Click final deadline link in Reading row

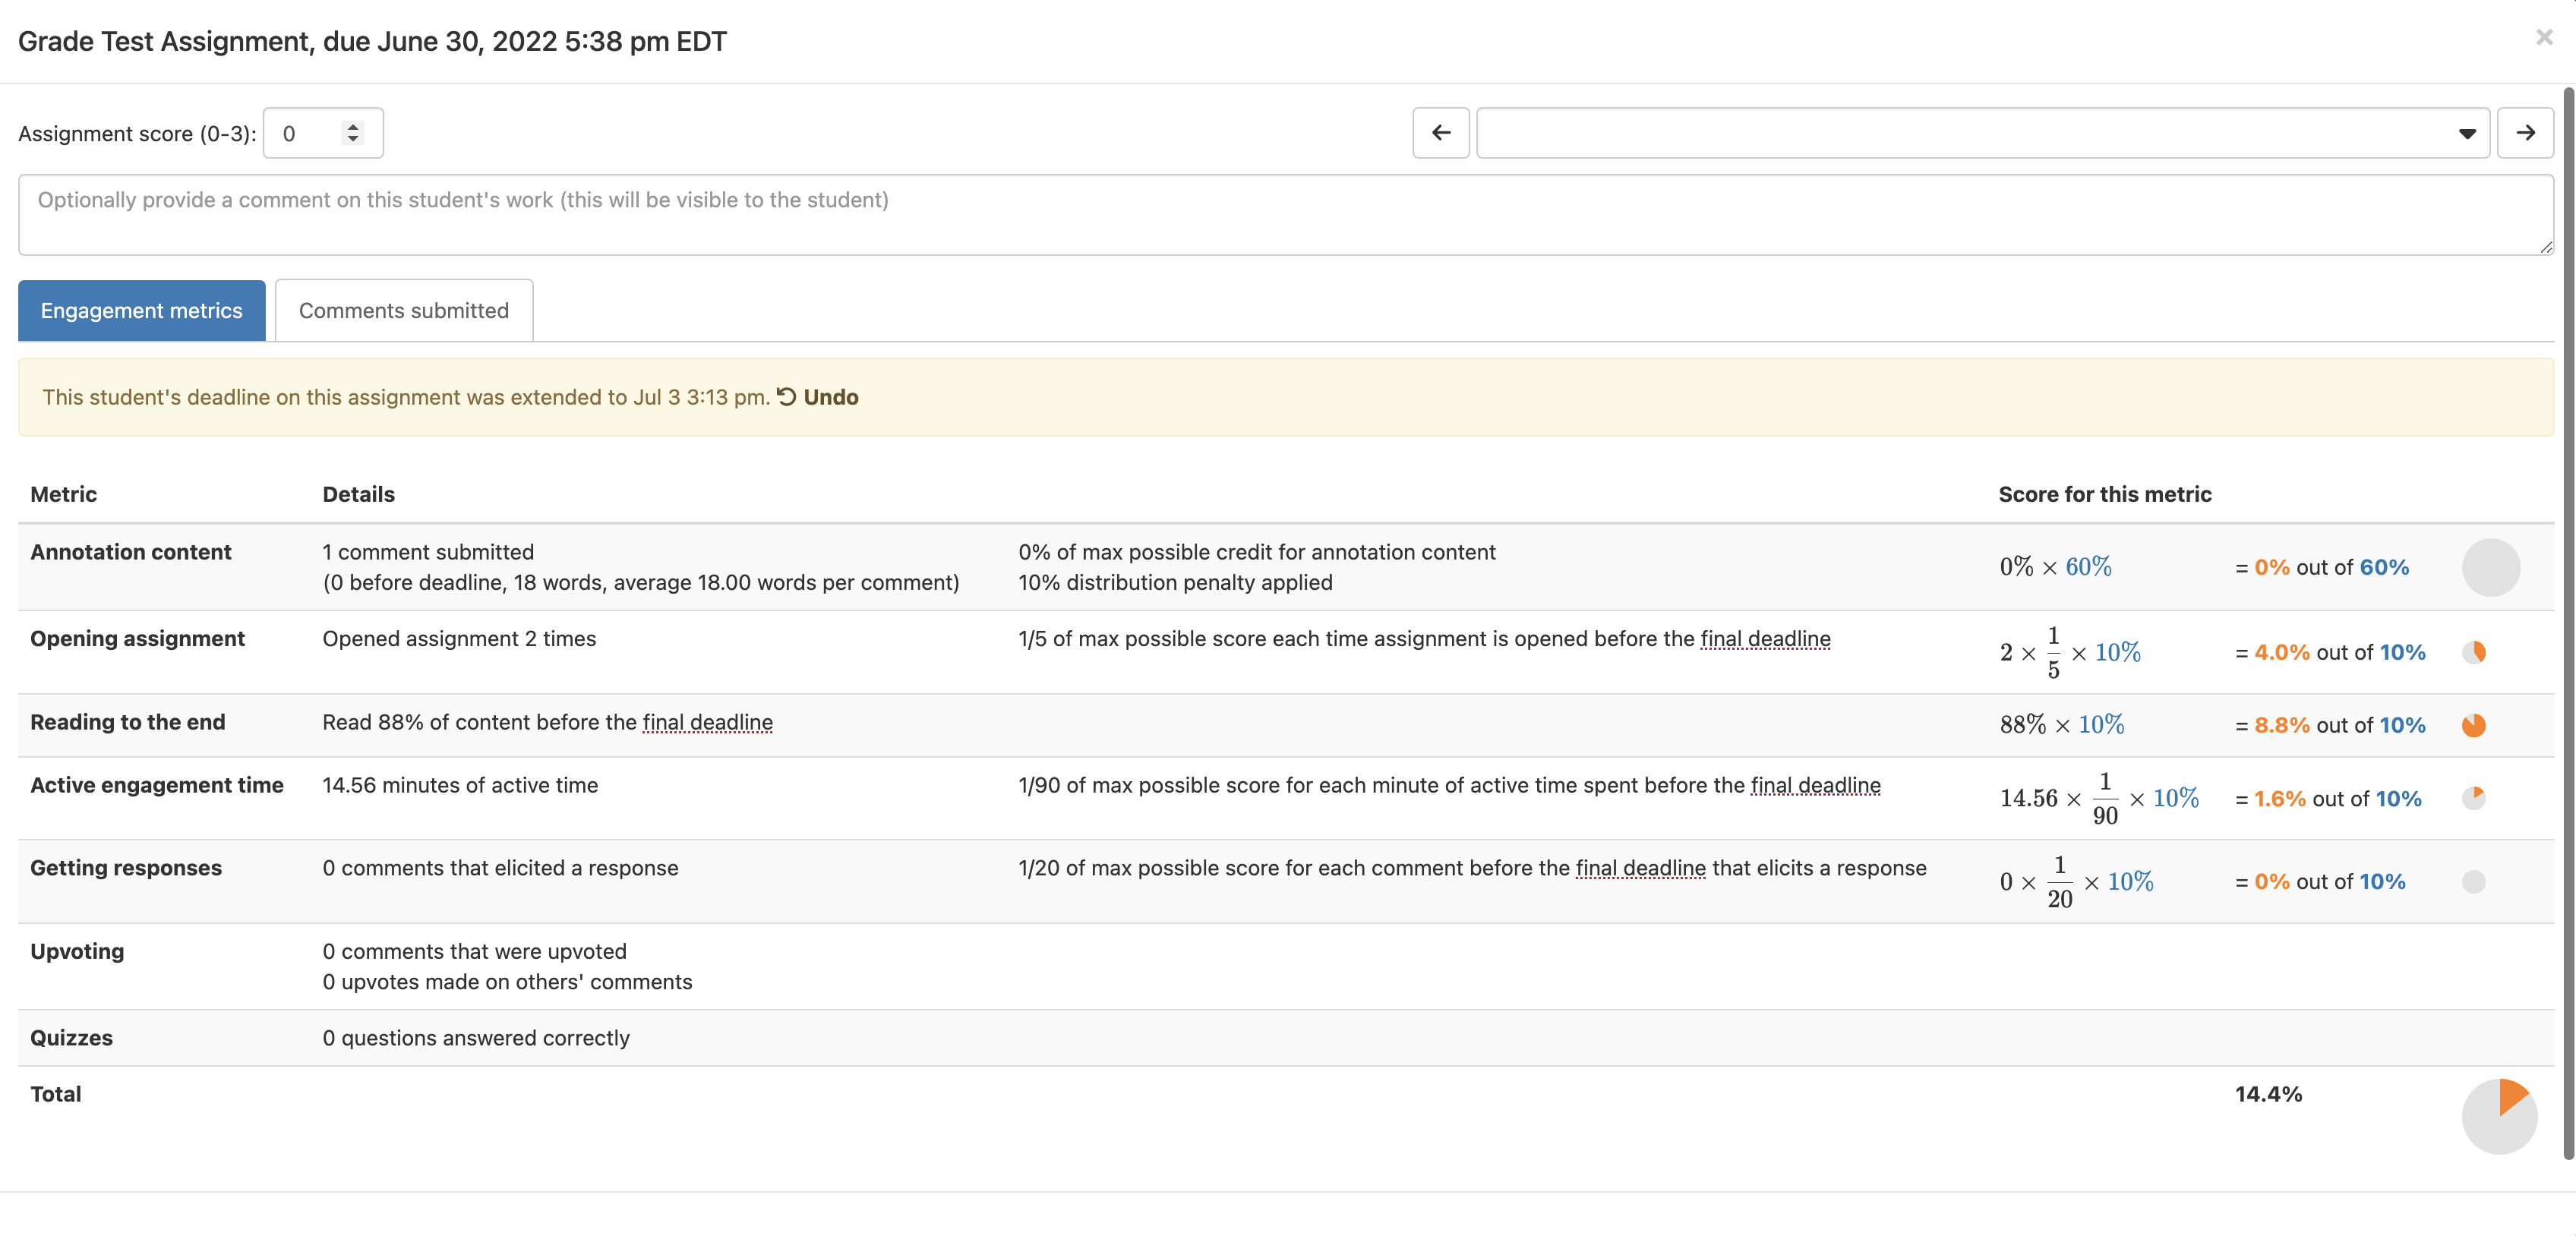(707, 722)
